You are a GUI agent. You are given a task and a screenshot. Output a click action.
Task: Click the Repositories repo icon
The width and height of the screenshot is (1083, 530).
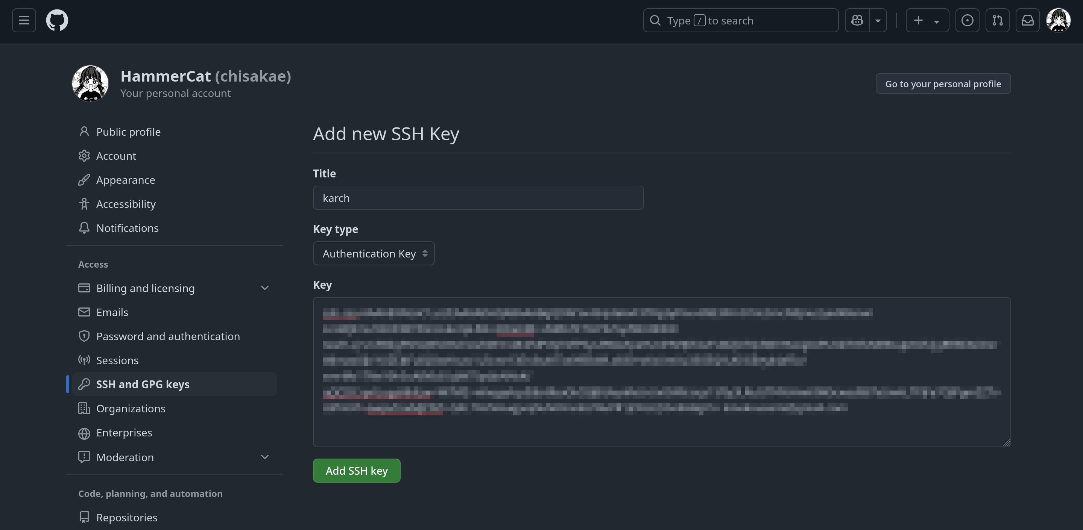pos(84,517)
